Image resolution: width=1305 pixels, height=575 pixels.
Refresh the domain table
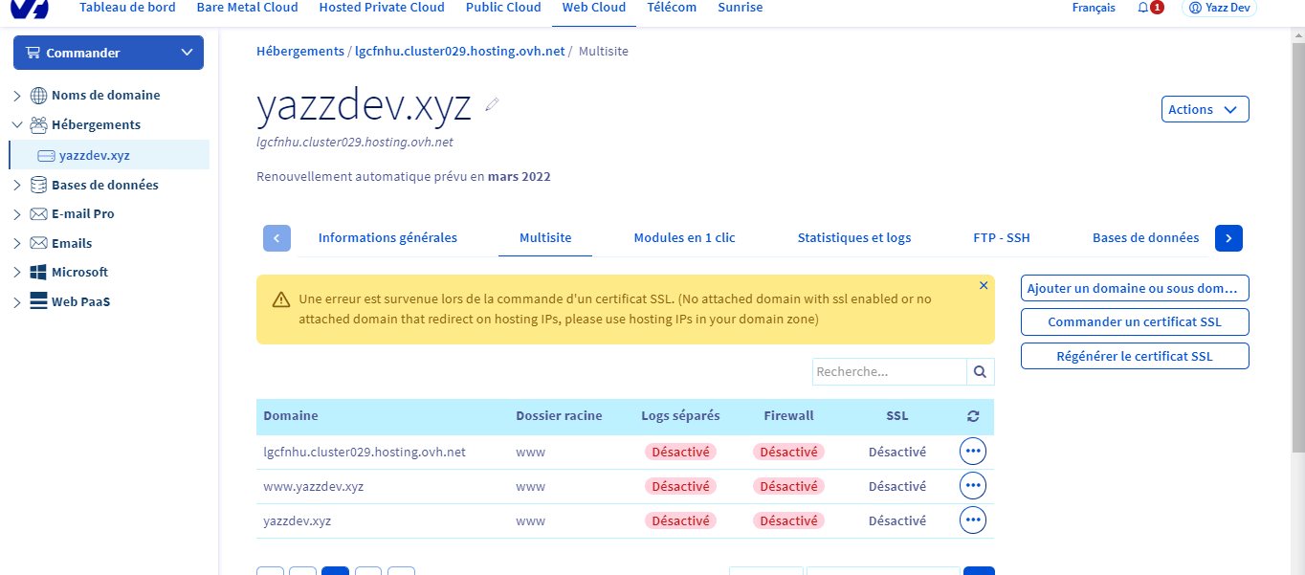973,416
